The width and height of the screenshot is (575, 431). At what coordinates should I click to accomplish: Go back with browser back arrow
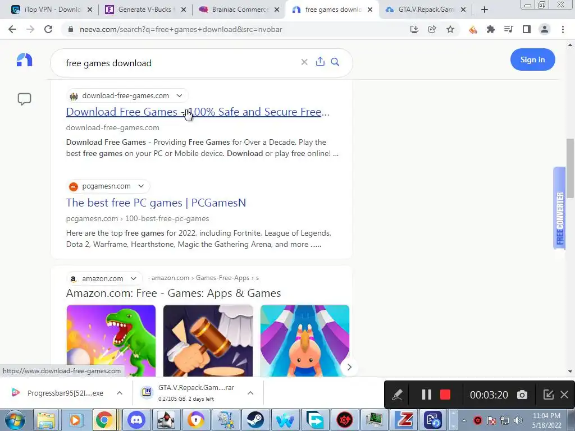click(x=12, y=29)
